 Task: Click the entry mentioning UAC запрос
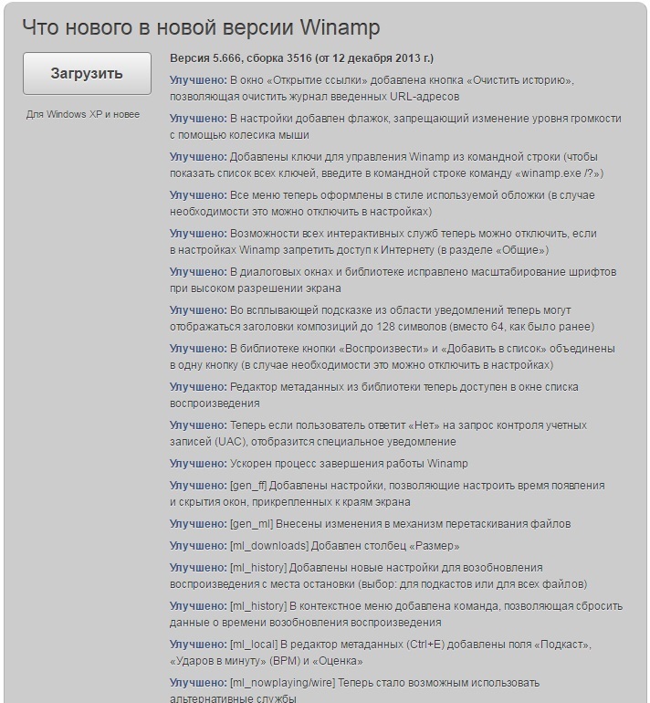coord(378,433)
